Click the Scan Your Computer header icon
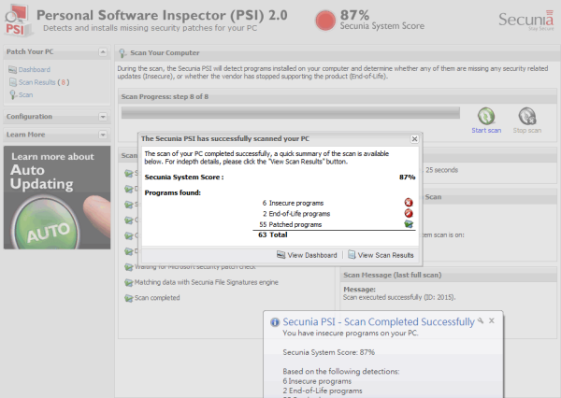This screenshot has width=561, height=398. 122,53
